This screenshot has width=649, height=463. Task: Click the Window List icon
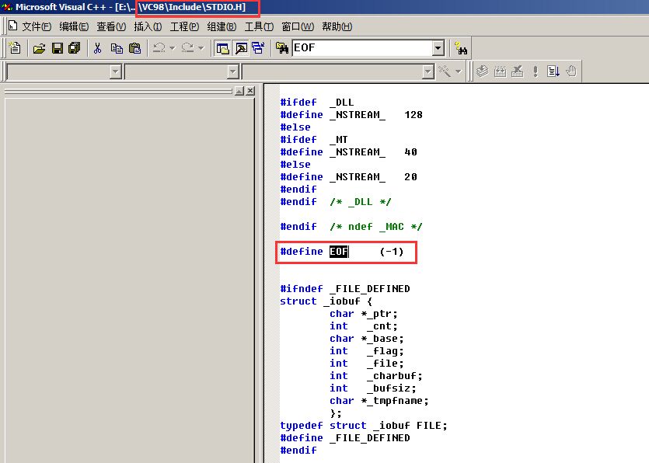pos(257,48)
